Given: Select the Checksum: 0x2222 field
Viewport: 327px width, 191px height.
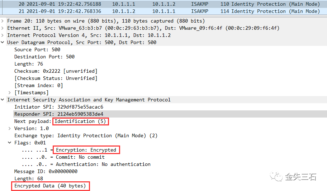Looking at the screenshot, I should tap(56, 71).
